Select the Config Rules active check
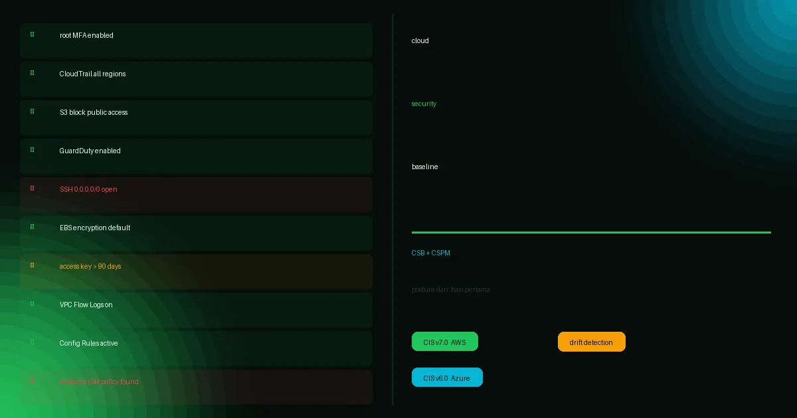The image size is (797, 418). (196, 348)
